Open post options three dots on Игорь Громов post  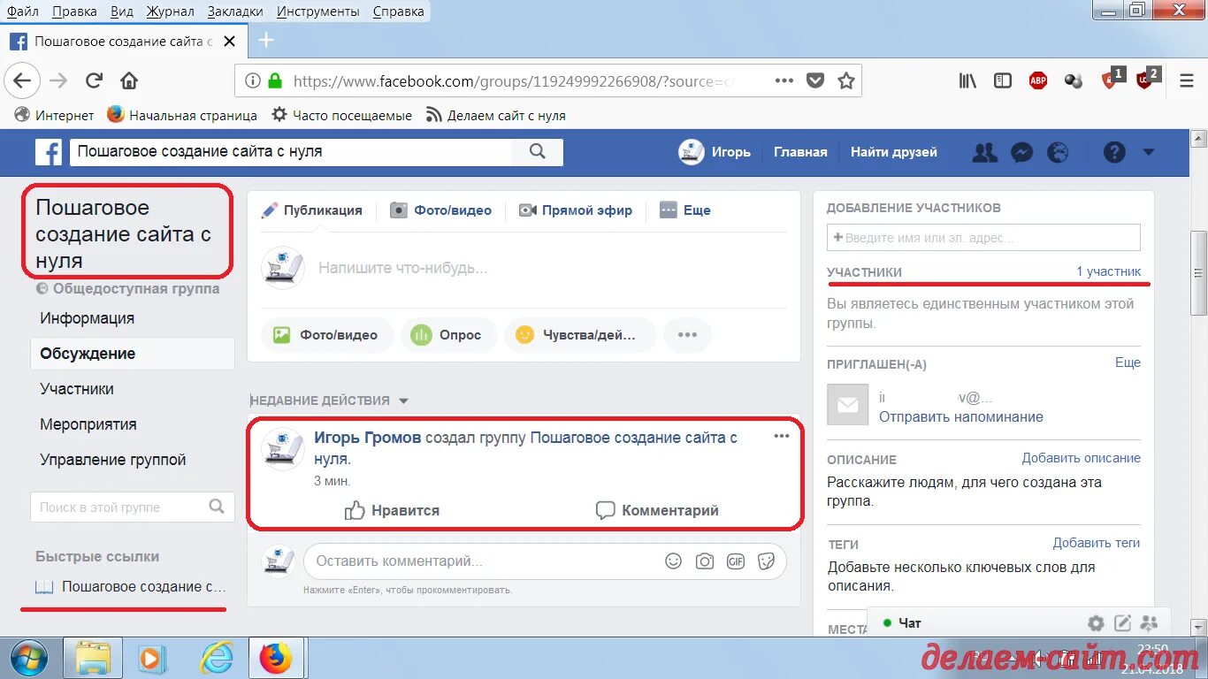click(781, 436)
